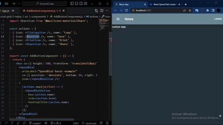Open the Customize Layout icon in VS Code
Screen dimensions: 223x125
pyautogui.click(x=86, y=3)
